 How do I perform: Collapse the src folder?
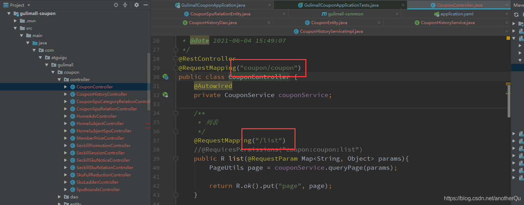pyautogui.click(x=15, y=28)
